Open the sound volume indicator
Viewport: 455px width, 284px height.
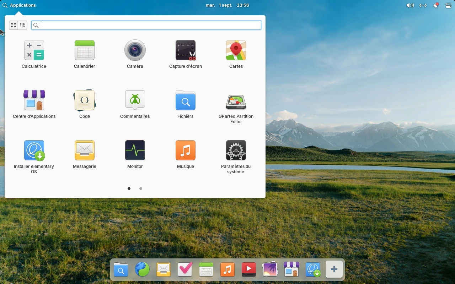410,5
